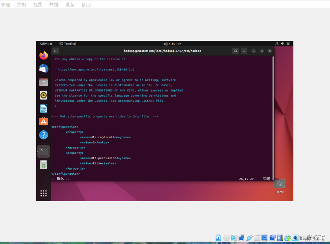Viewport: 330px width, 244px height.
Task: Open Firefox from the Ubuntu dock
Action: pos(44,55)
